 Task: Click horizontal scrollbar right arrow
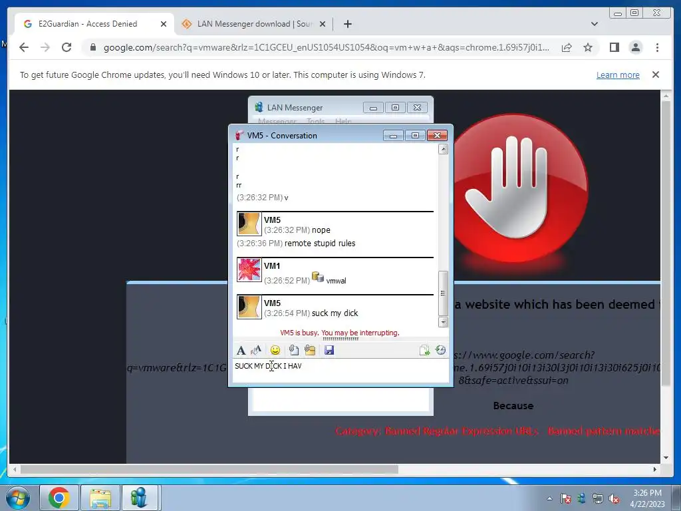[655, 469]
